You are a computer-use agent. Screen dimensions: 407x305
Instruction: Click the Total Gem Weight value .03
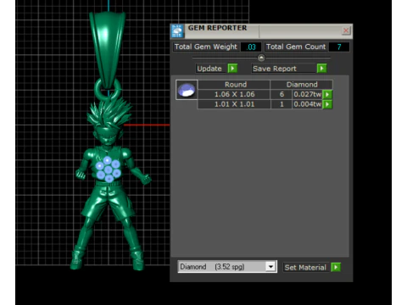(x=251, y=47)
